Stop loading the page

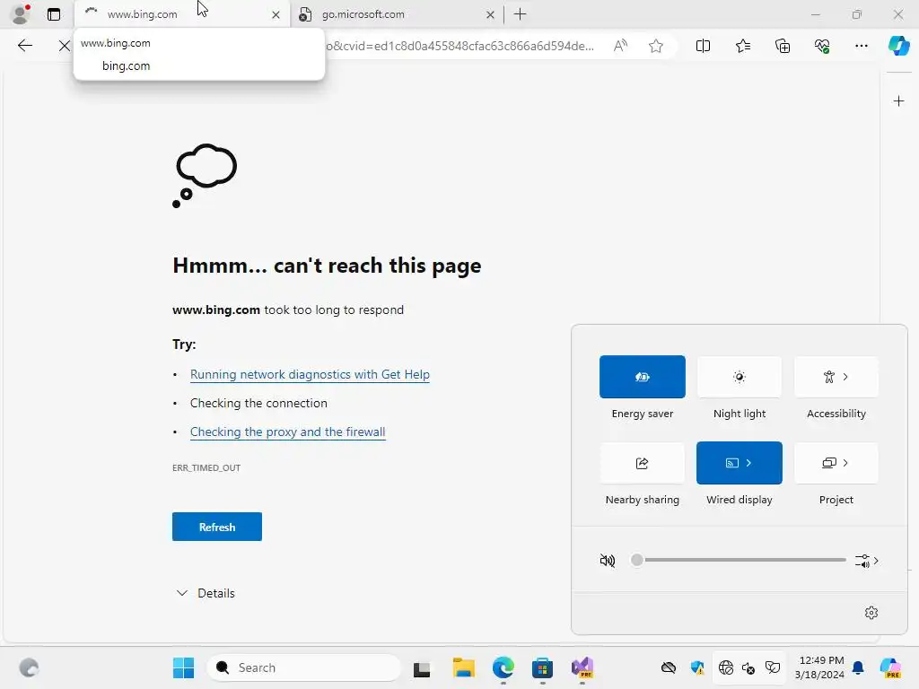[64, 46]
